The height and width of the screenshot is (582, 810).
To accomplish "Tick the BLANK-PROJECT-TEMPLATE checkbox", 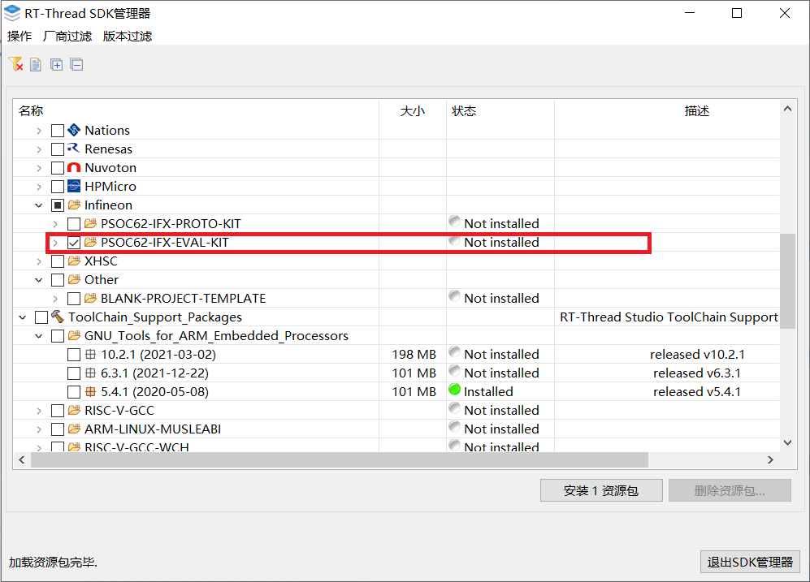I will click(x=74, y=299).
